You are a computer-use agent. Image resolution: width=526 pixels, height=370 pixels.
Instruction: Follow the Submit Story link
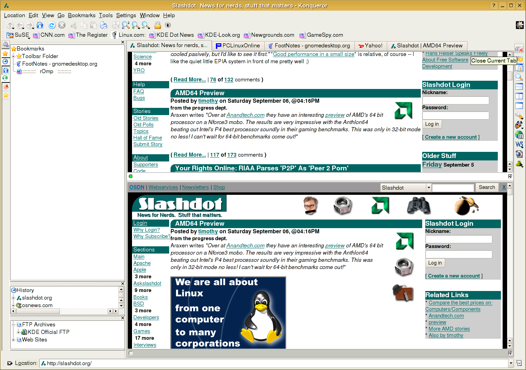pos(148,144)
